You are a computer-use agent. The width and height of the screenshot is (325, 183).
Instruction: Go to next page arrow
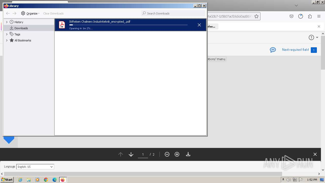131,154
